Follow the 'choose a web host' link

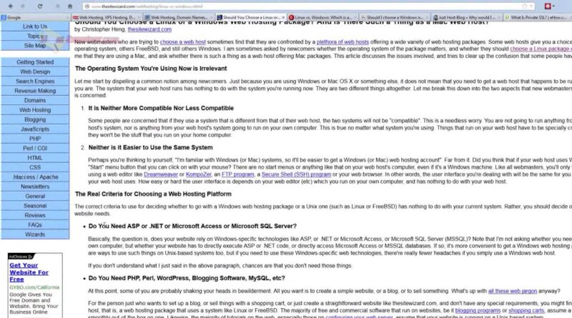point(183,42)
